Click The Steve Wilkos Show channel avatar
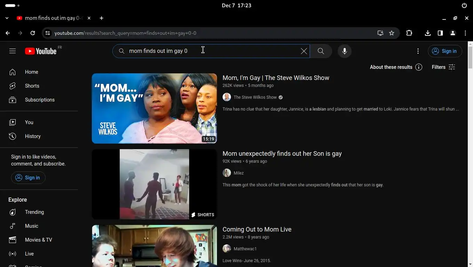Image resolution: width=473 pixels, height=267 pixels. tap(227, 97)
